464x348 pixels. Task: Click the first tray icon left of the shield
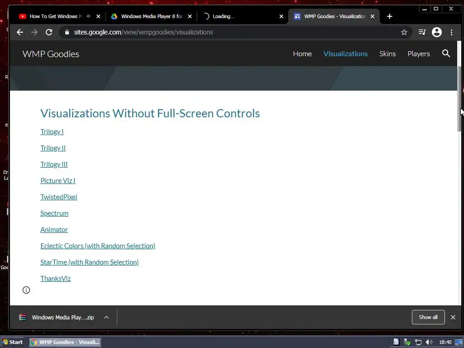tap(396, 342)
